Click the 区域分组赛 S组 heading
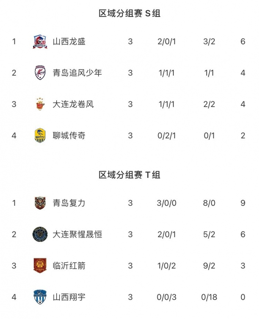This screenshot has width=259, height=319. coord(129,14)
